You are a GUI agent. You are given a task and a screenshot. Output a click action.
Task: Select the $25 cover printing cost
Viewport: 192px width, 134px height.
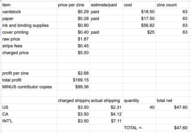click(x=139, y=32)
